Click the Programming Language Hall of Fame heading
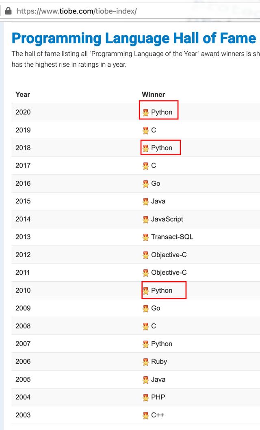The width and height of the screenshot is (260, 430). click(x=134, y=38)
